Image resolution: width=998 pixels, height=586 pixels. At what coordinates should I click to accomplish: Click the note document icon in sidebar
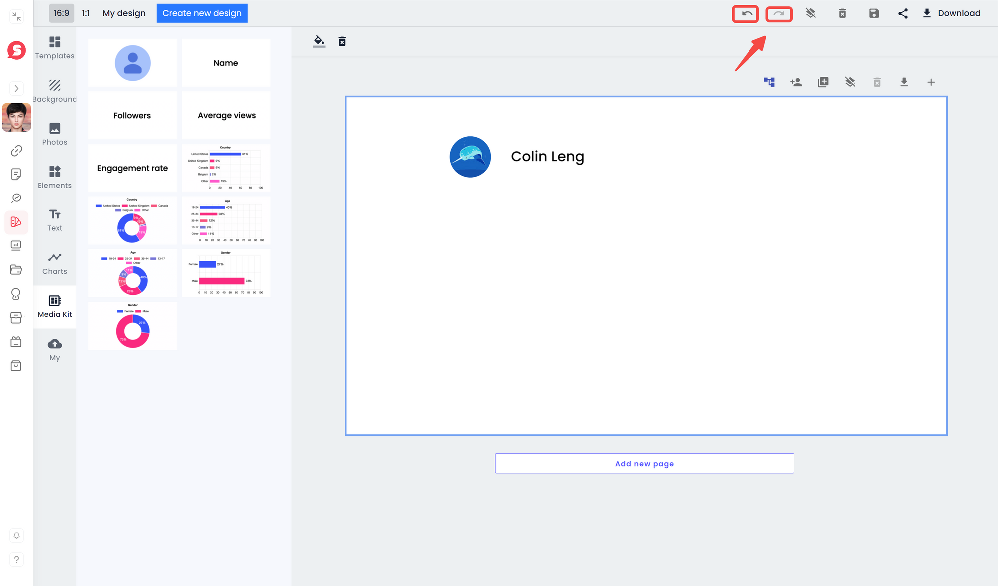16,174
